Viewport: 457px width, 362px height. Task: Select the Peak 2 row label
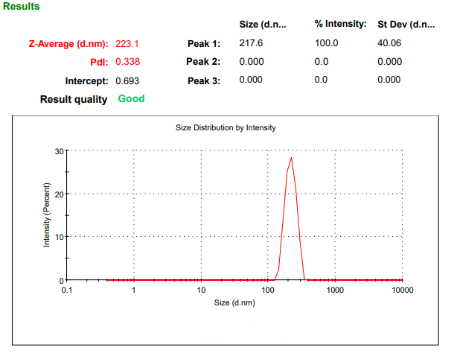point(203,62)
